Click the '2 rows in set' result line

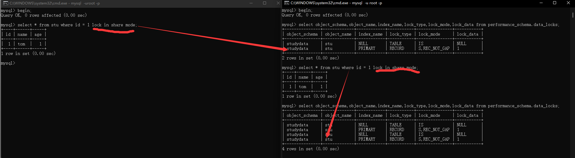point(310,58)
